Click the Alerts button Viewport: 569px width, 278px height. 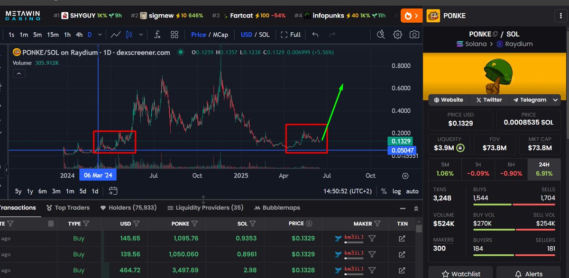click(x=529, y=274)
